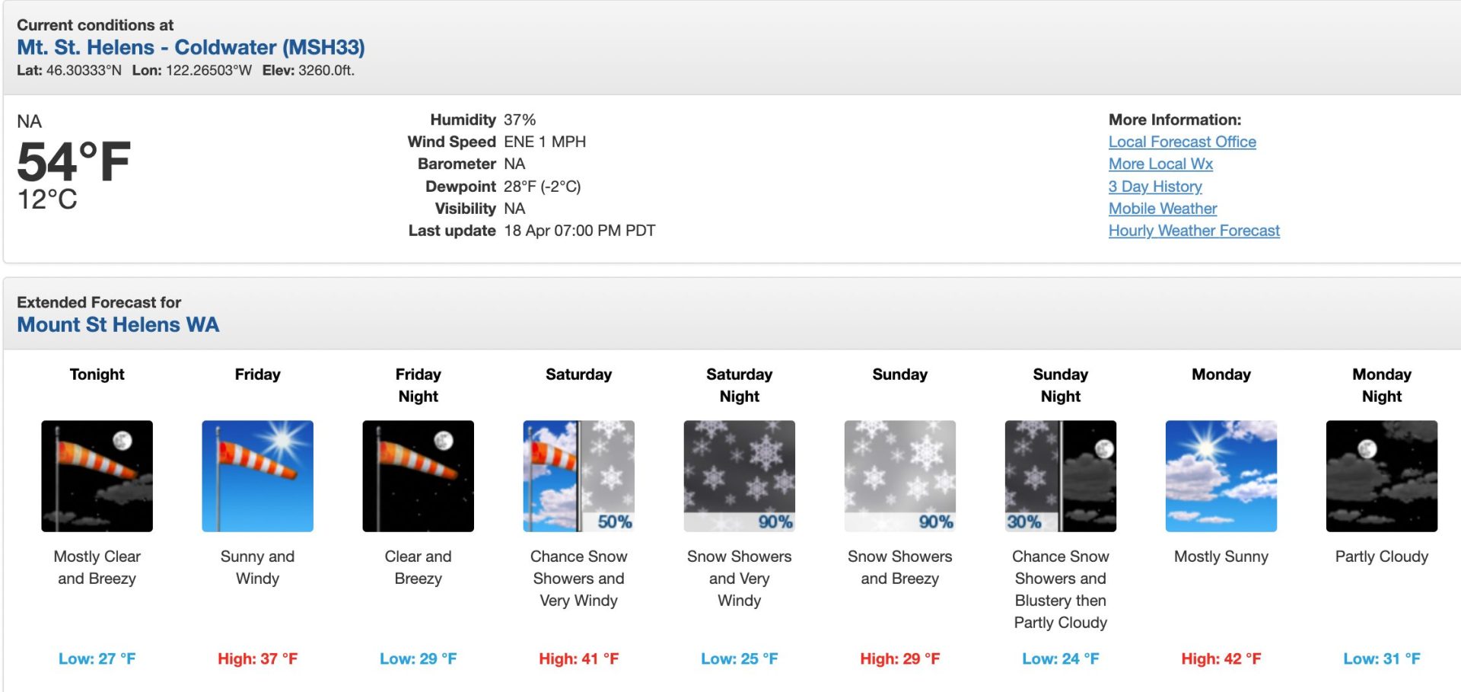Click the Friday Night forecast icon

coord(418,476)
